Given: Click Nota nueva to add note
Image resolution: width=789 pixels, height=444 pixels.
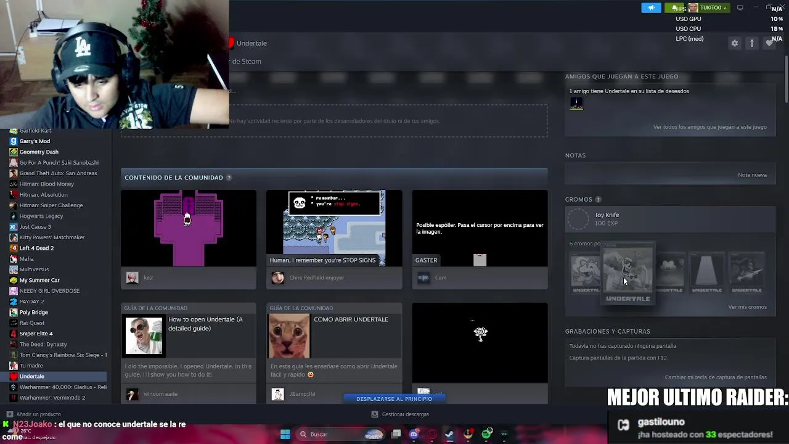Looking at the screenshot, I should click(x=752, y=175).
